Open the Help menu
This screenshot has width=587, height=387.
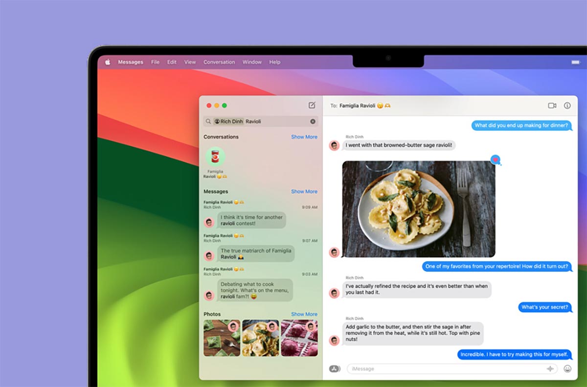point(275,62)
